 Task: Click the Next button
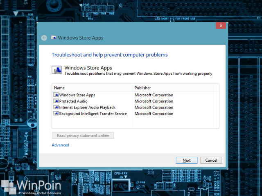click(187, 160)
